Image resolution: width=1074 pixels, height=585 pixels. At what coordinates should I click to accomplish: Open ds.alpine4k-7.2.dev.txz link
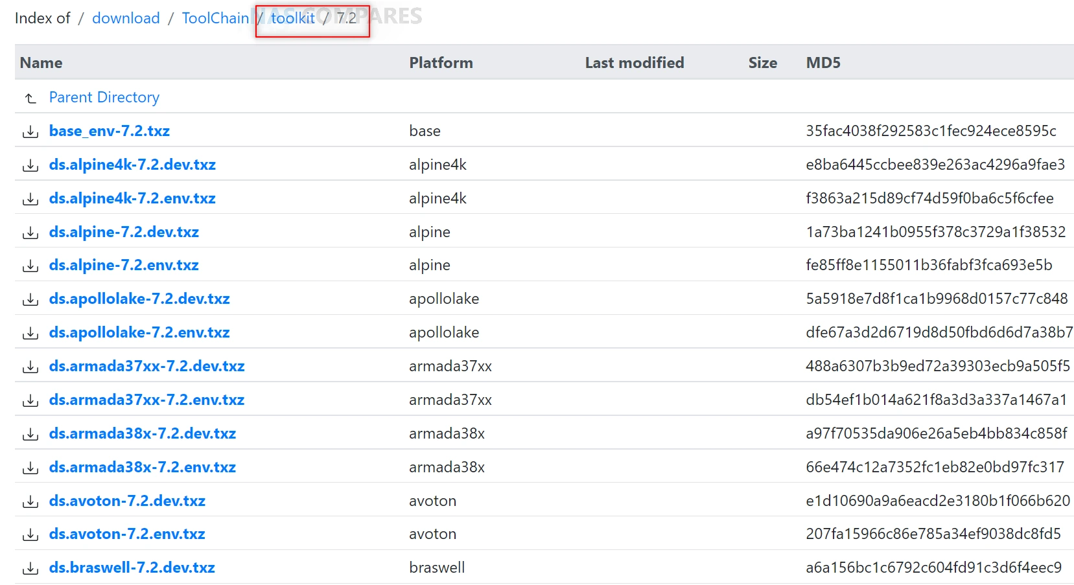coord(132,165)
